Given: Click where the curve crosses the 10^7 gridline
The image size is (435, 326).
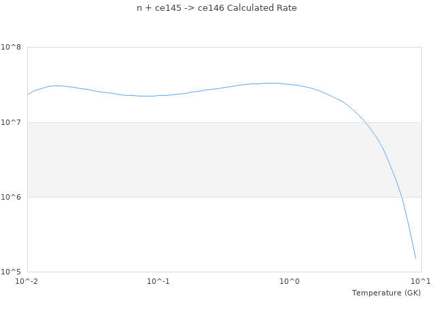Looking at the screenshot, I should tap(366, 122).
